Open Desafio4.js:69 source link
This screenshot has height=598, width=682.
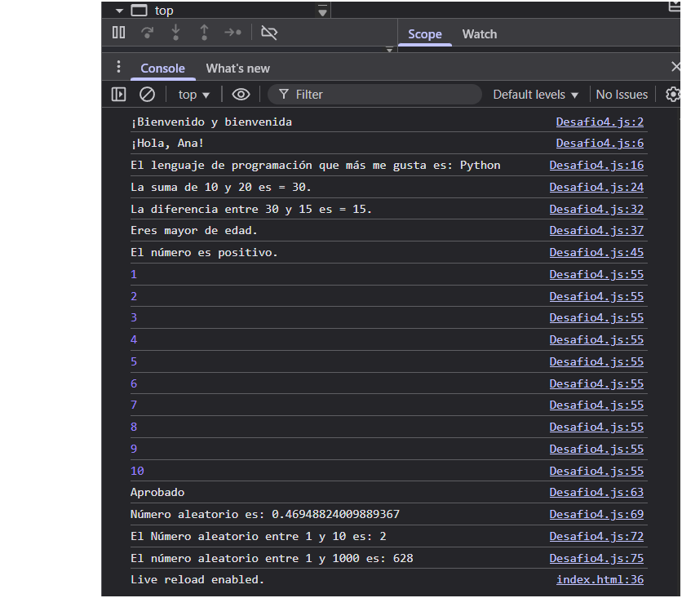[596, 515]
